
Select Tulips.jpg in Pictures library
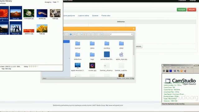pyautogui.click(x=42, y=29)
